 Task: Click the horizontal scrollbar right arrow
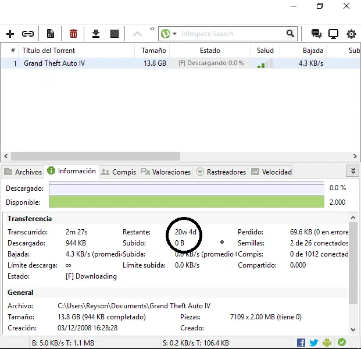point(355,156)
